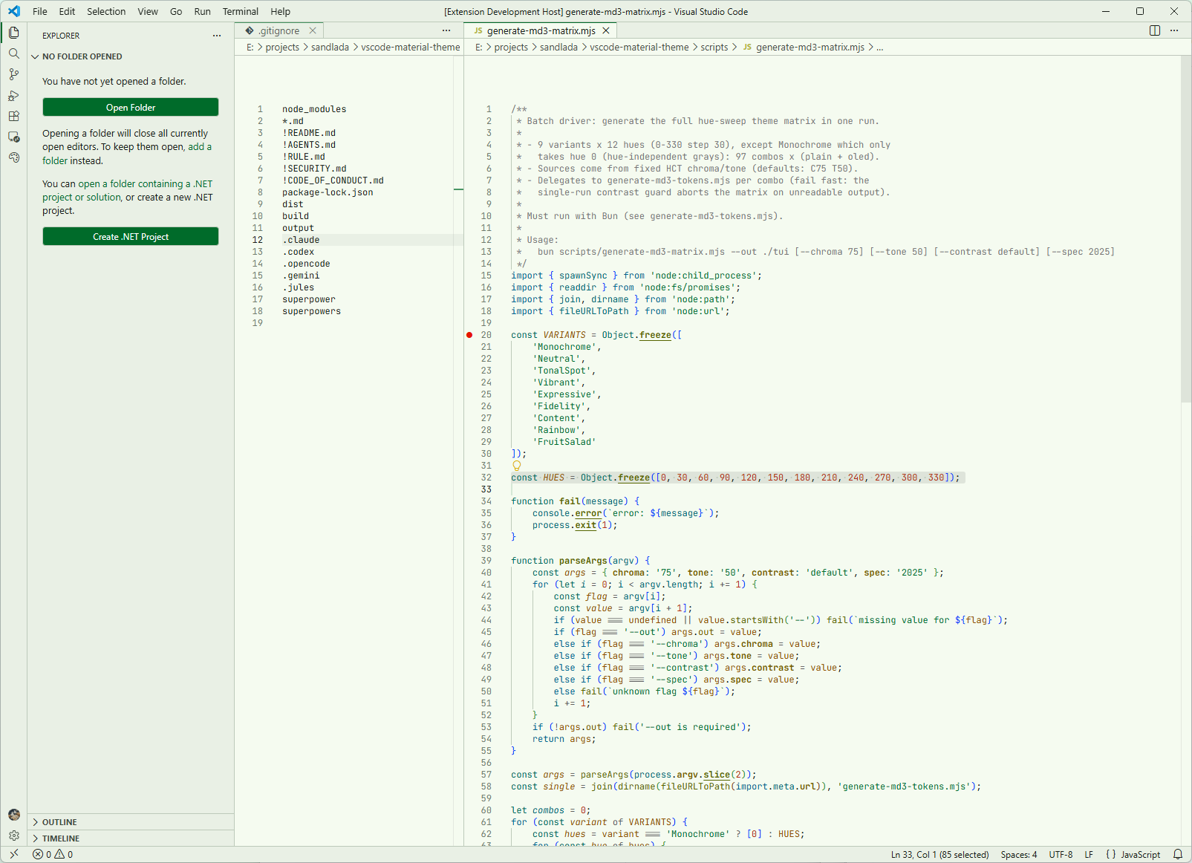Click the 'node_modules' line in .gitignore
Screen dimensions: 1192x863
click(314, 109)
